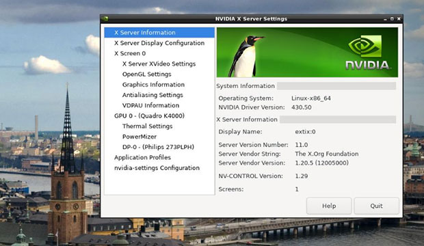
Task: Close the NVIDIA X Server Settings window
Action: [x=399, y=19]
